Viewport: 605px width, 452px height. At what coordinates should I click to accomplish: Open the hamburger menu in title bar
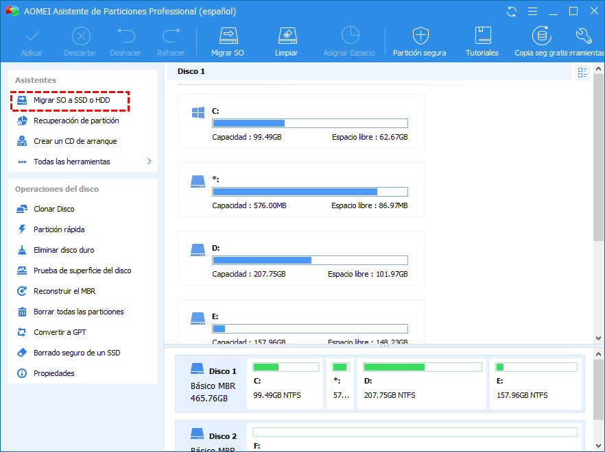point(532,12)
